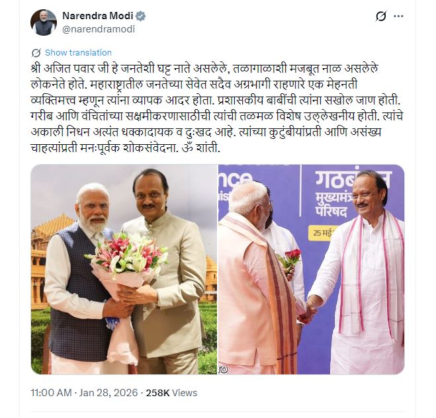View the 258K Views count

(171, 393)
